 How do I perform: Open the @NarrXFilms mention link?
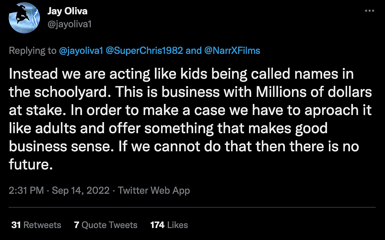232,51
